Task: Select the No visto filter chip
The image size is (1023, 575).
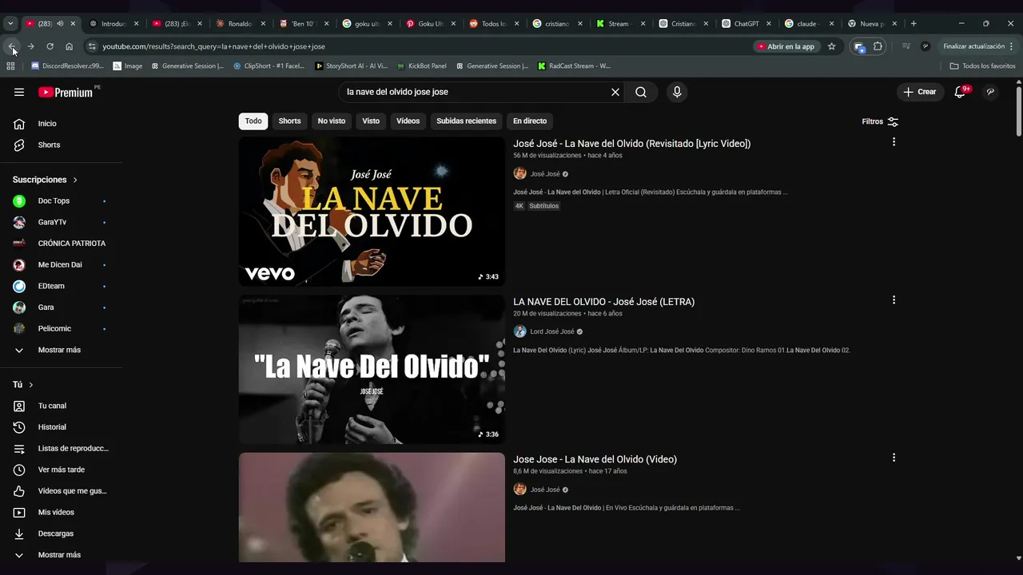Action: pos(332,121)
